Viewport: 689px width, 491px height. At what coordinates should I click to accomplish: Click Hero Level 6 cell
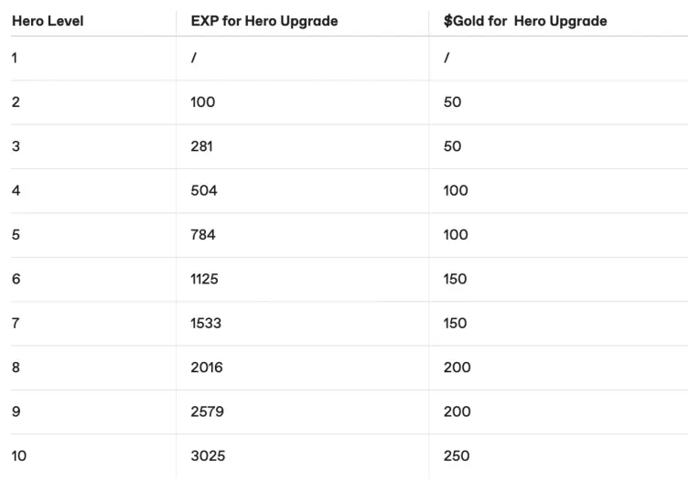(x=16, y=279)
